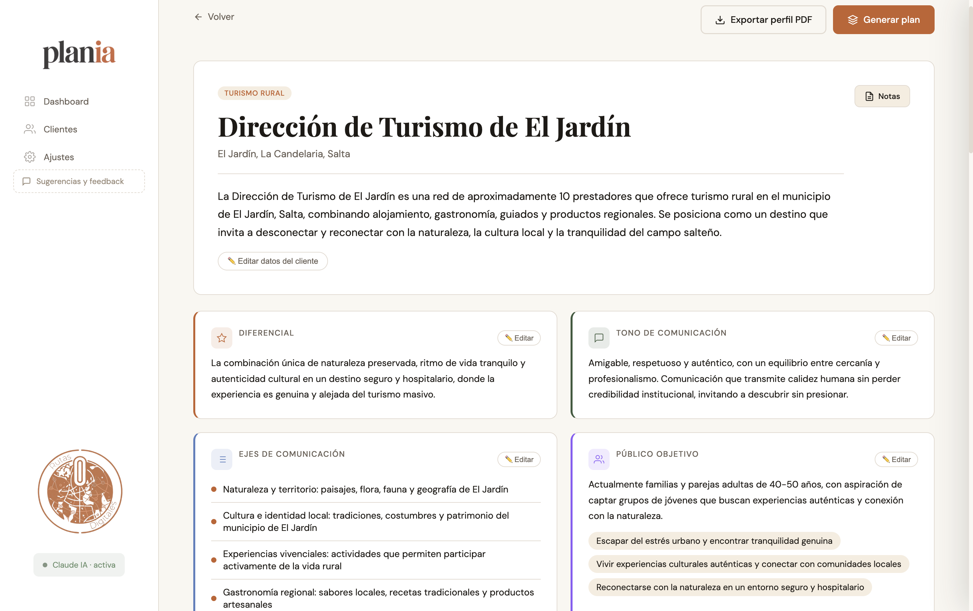Click the document icon on the Notas button

click(x=869, y=96)
